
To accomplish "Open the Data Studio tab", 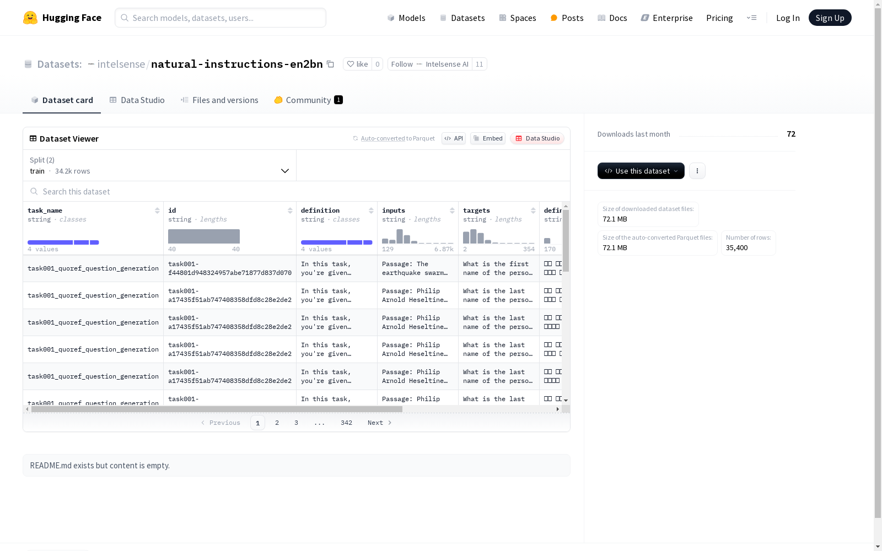I will tap(137, 100).
